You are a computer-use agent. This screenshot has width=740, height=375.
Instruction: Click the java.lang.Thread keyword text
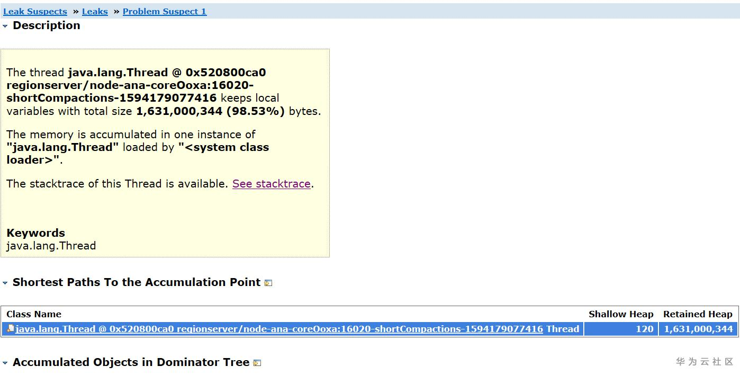pos(51,246)
